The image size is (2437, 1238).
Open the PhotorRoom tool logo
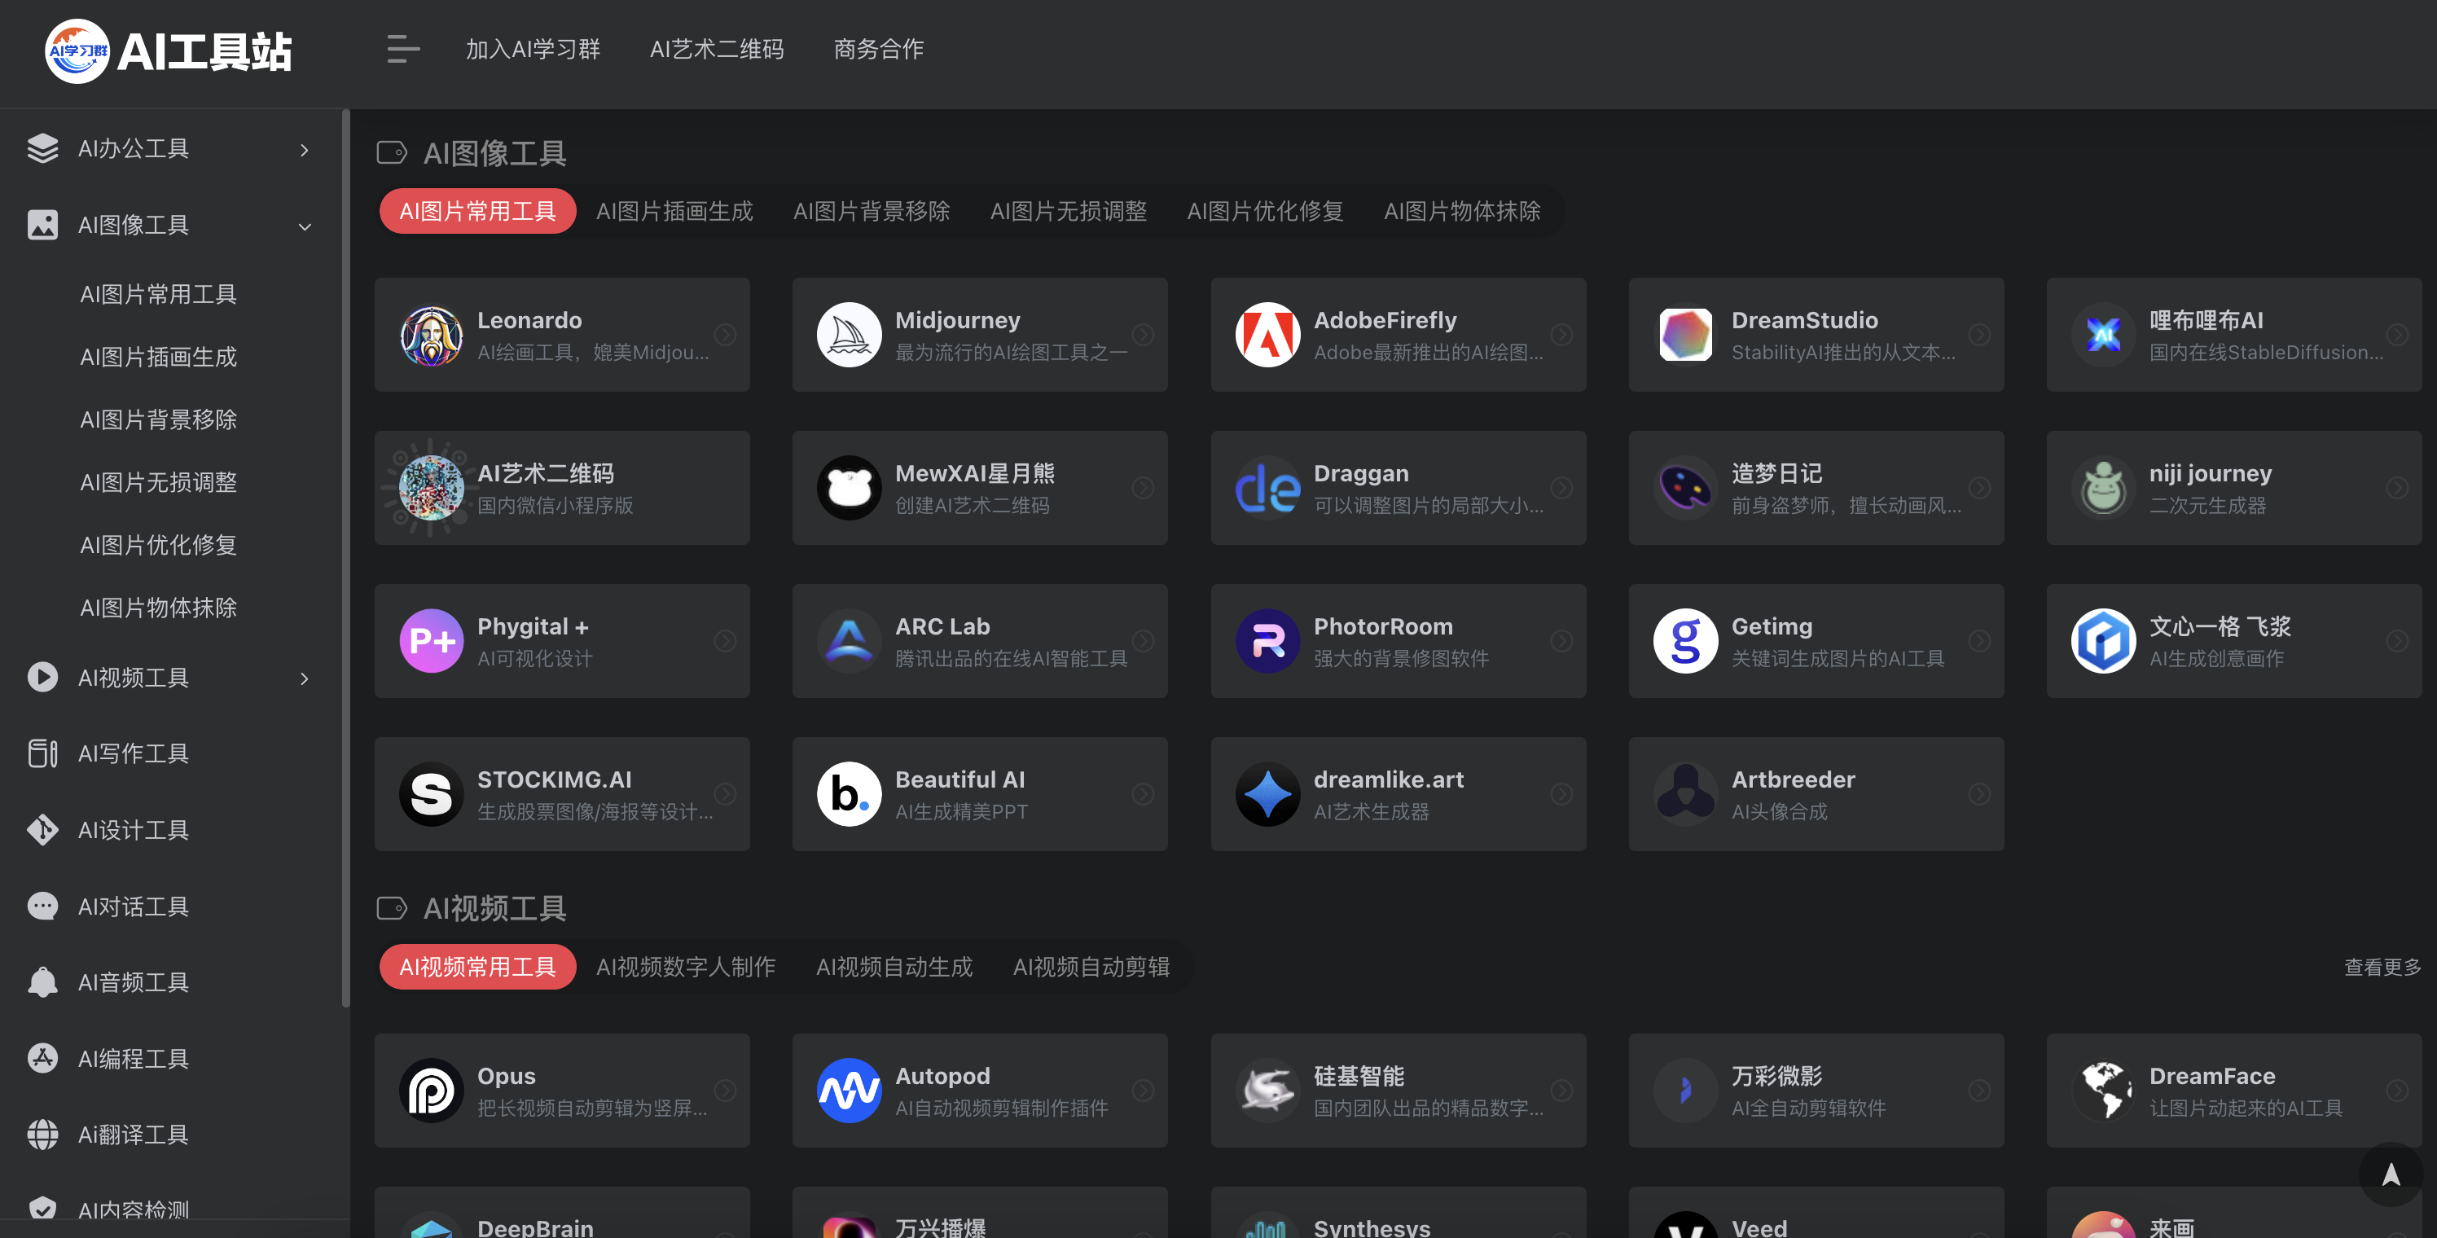pos(1267,640)
